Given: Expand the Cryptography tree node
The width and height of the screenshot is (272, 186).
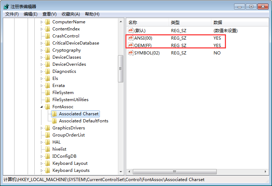Looking at the screenshot, I should tap(41, 50).
